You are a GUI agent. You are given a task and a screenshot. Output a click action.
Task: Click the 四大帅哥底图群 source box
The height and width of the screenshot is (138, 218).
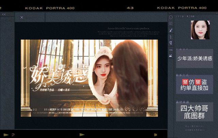194,112
